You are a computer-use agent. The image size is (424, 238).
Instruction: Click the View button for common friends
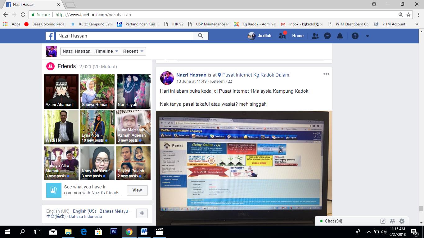tap(137, 190)
